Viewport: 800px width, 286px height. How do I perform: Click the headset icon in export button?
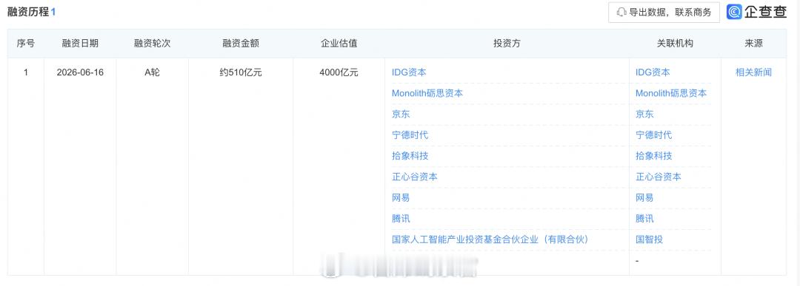coord(621,13)
